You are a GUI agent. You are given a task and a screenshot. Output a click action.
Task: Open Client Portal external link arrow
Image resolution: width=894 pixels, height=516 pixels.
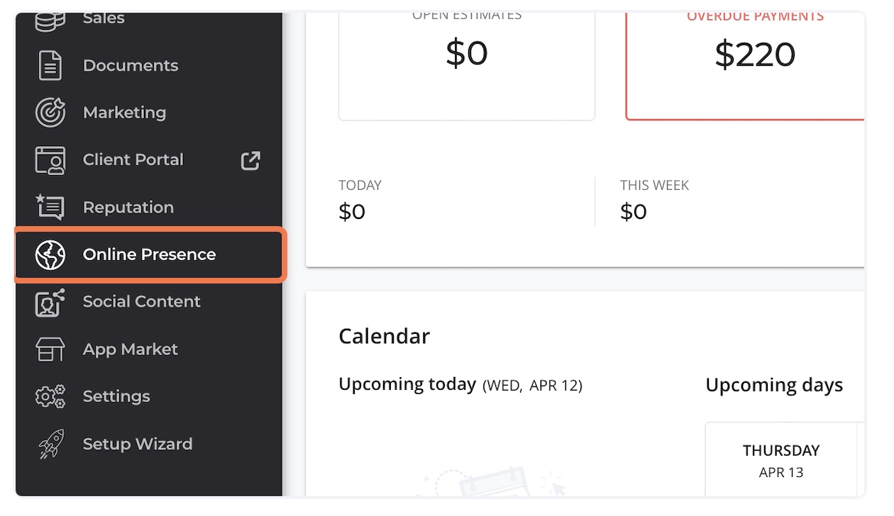[x=250, y=160]
